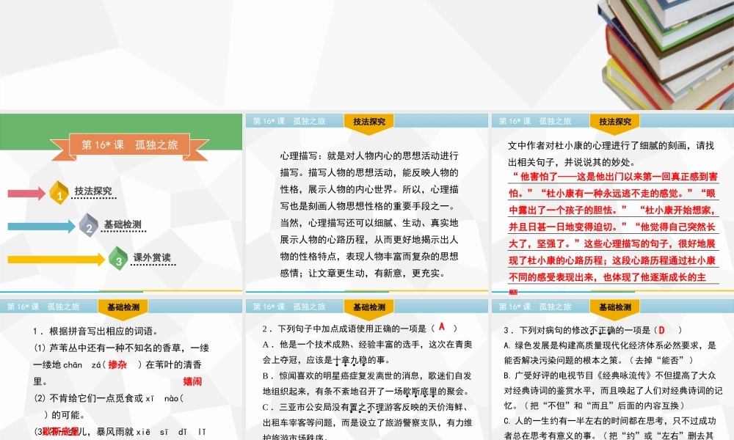Open the 基础检测 entry in the contents slide
Screen dimensions: 734x440
(x=123, y=224)
